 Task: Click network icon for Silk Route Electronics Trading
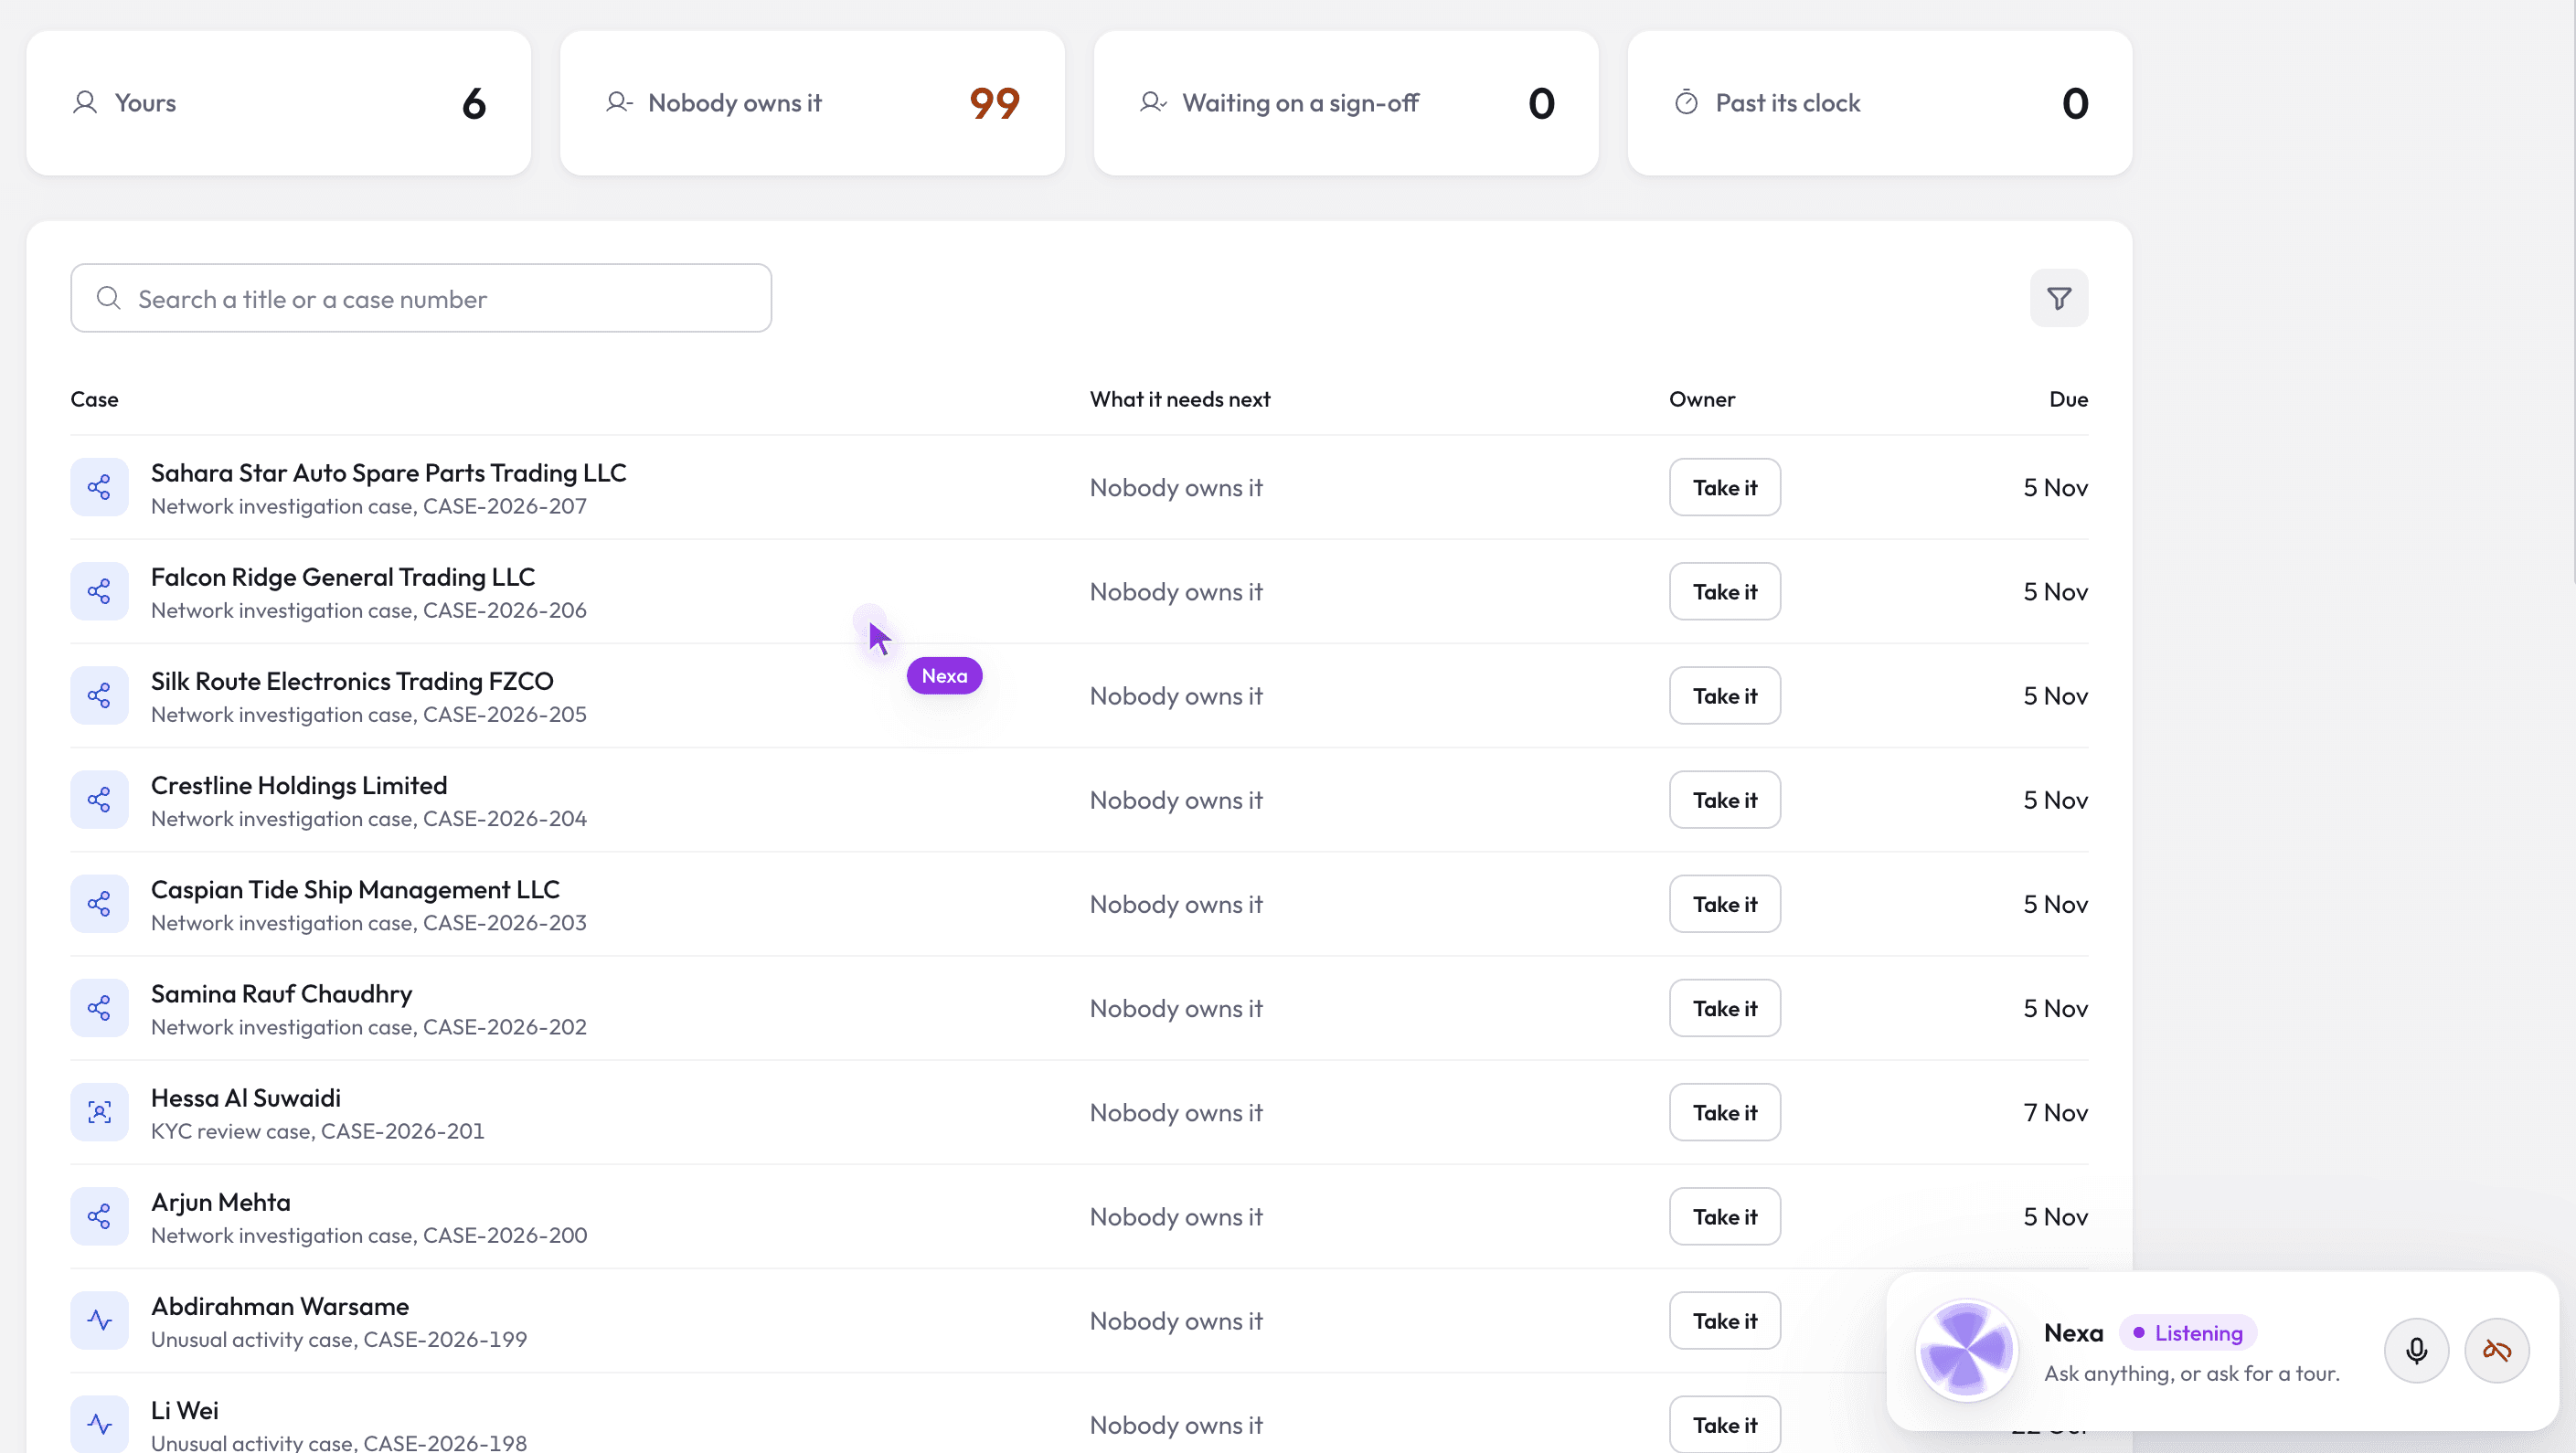click(99, 695)
